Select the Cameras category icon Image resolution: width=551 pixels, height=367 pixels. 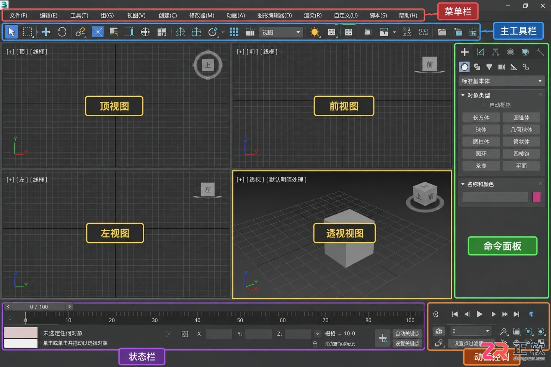click(501, 67)
